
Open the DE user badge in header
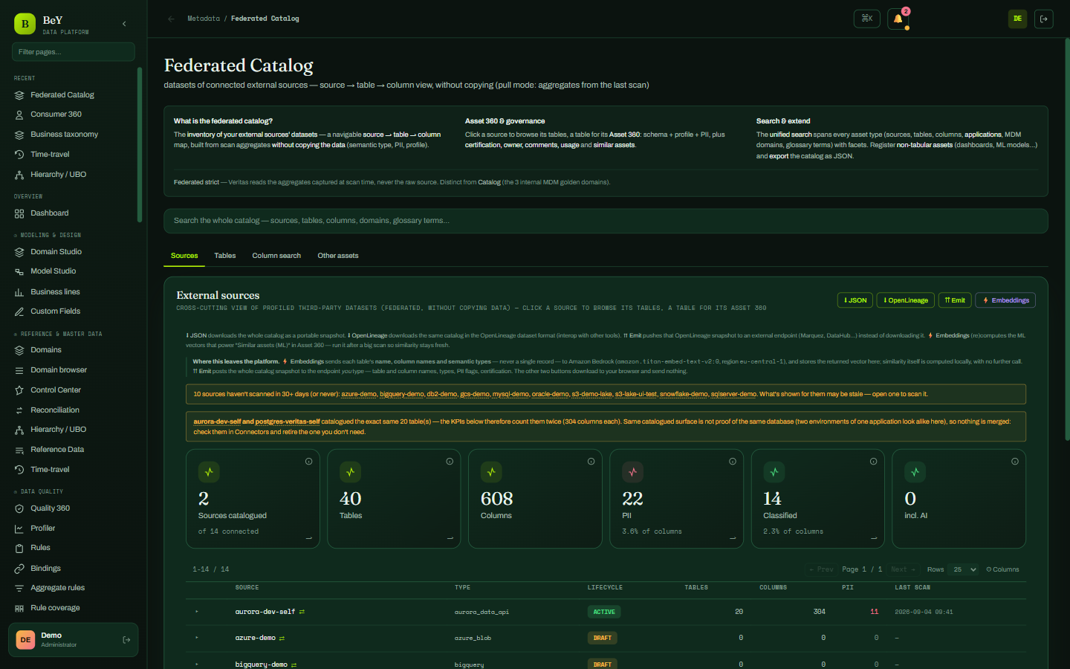(1017, 19)
